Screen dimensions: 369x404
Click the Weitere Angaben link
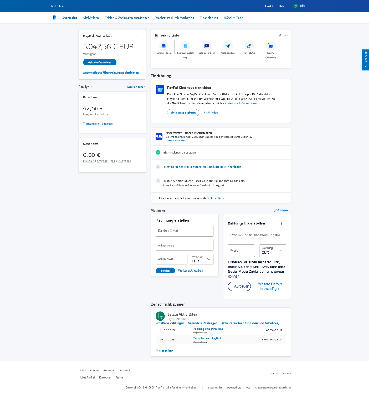(191, 270)
